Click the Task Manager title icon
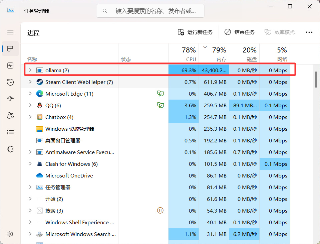Screen dimensions: 320x244 pos(11,10)
